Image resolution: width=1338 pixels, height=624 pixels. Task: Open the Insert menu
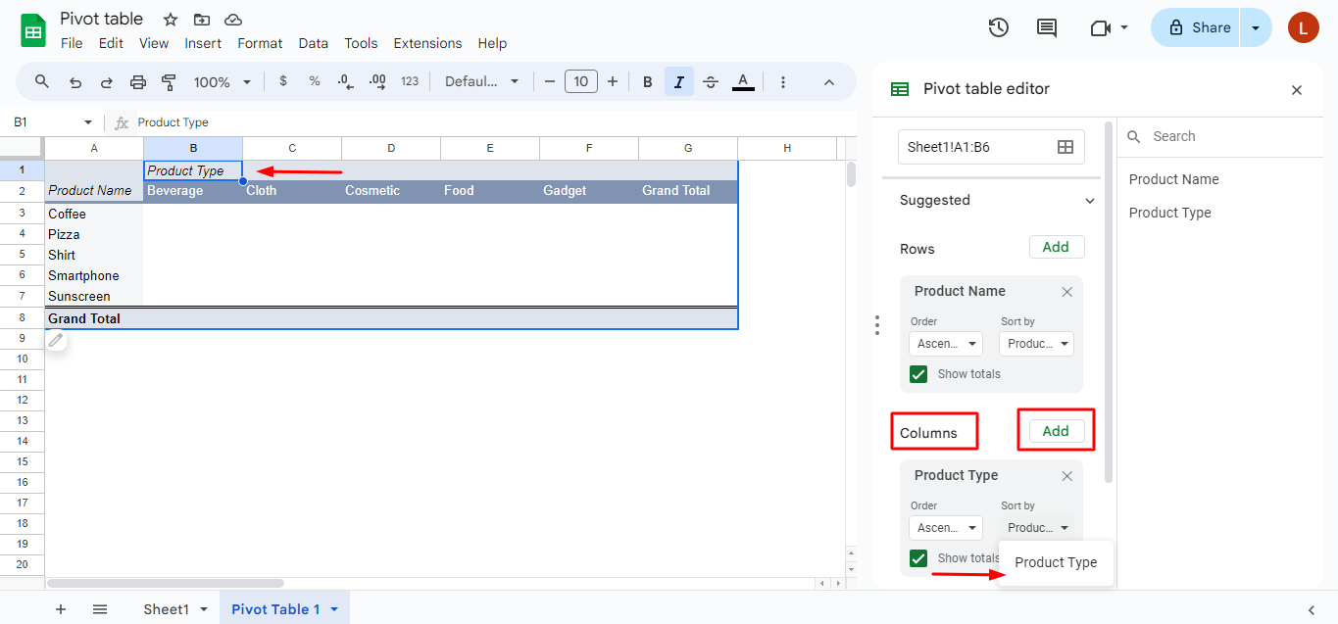point(203,43)
